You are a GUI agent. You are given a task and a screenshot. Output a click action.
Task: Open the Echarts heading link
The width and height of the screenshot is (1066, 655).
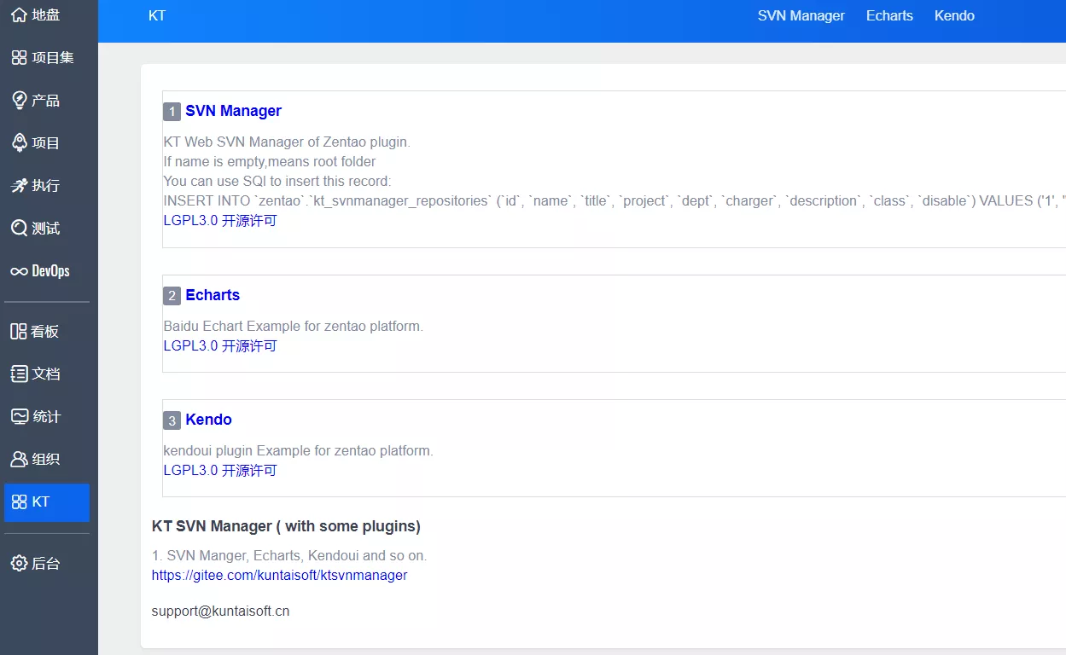[x=213, y=295]
